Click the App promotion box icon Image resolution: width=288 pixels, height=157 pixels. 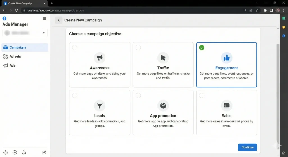coord(163,106)
